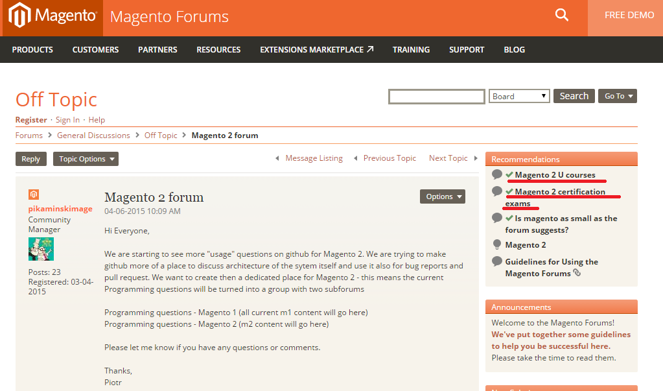The height and width of the screenshot is (391, 663).
Task: Click the bubble icon beside Magento 2
Action: (497, 244)
